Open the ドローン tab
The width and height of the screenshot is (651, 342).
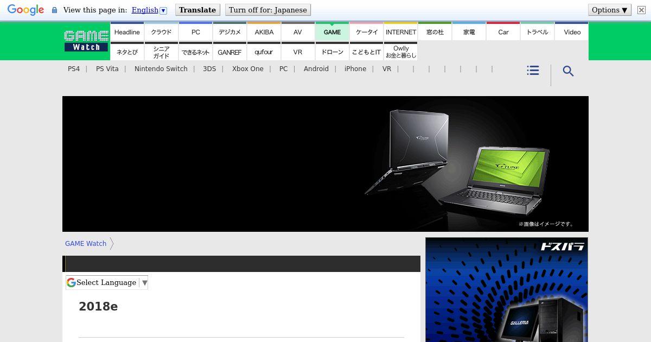pos(332,52)
